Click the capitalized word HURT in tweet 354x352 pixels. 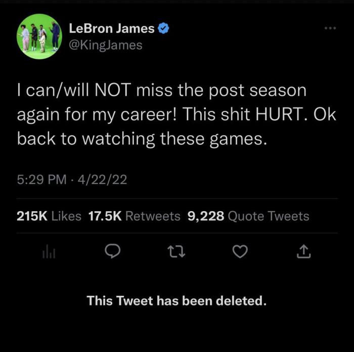coord(281,114)
